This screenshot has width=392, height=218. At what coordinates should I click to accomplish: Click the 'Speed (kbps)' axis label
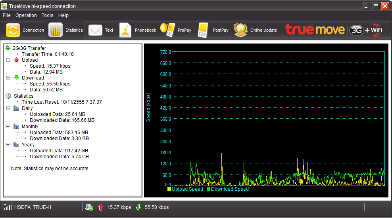(x=148, y=107)
